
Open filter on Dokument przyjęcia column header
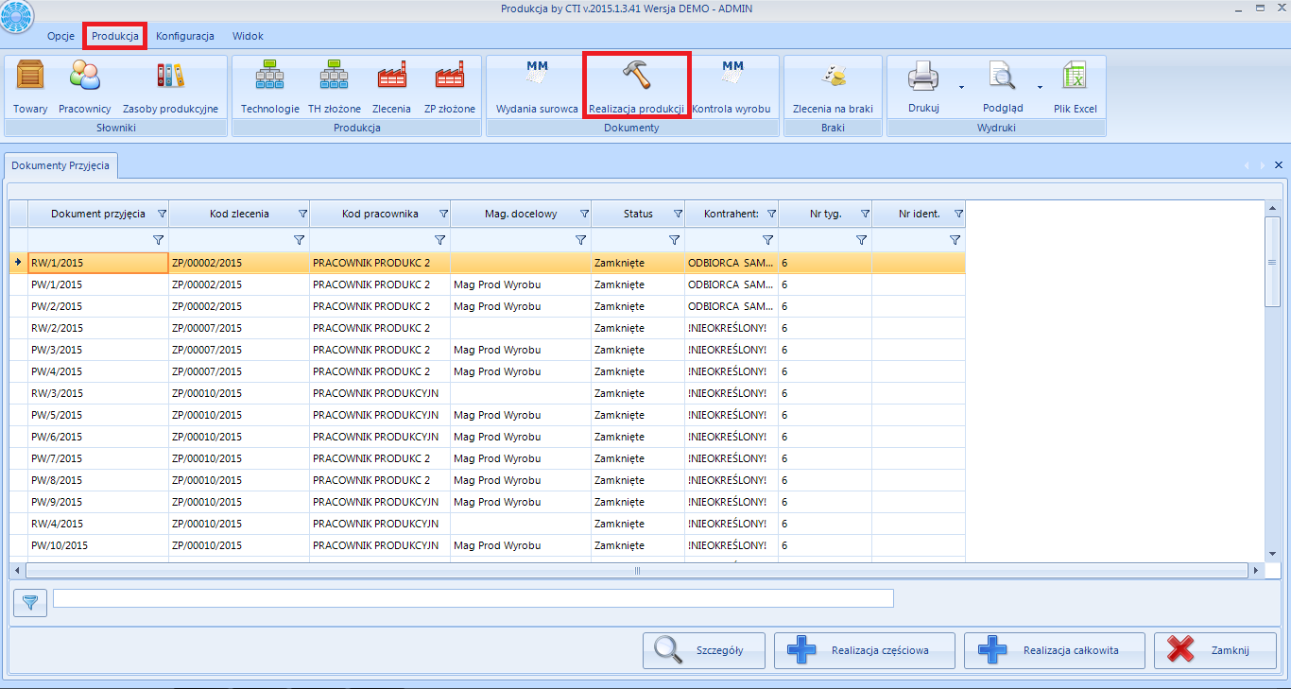(x=162, y=214)
